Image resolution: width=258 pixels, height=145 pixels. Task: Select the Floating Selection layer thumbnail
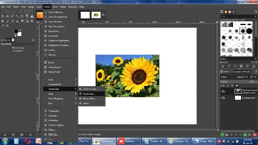(x=238, y=92)
